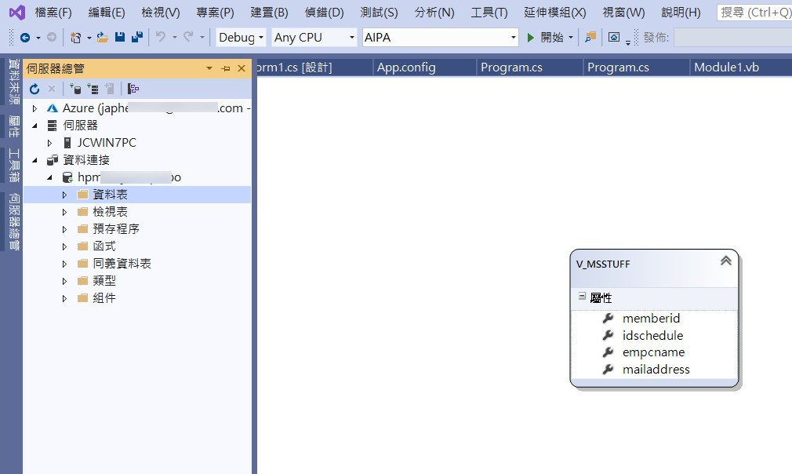Open the vertical 伺服器總管 side tab
This screenshot has width=792, height=474.
[x=13, y=221]
